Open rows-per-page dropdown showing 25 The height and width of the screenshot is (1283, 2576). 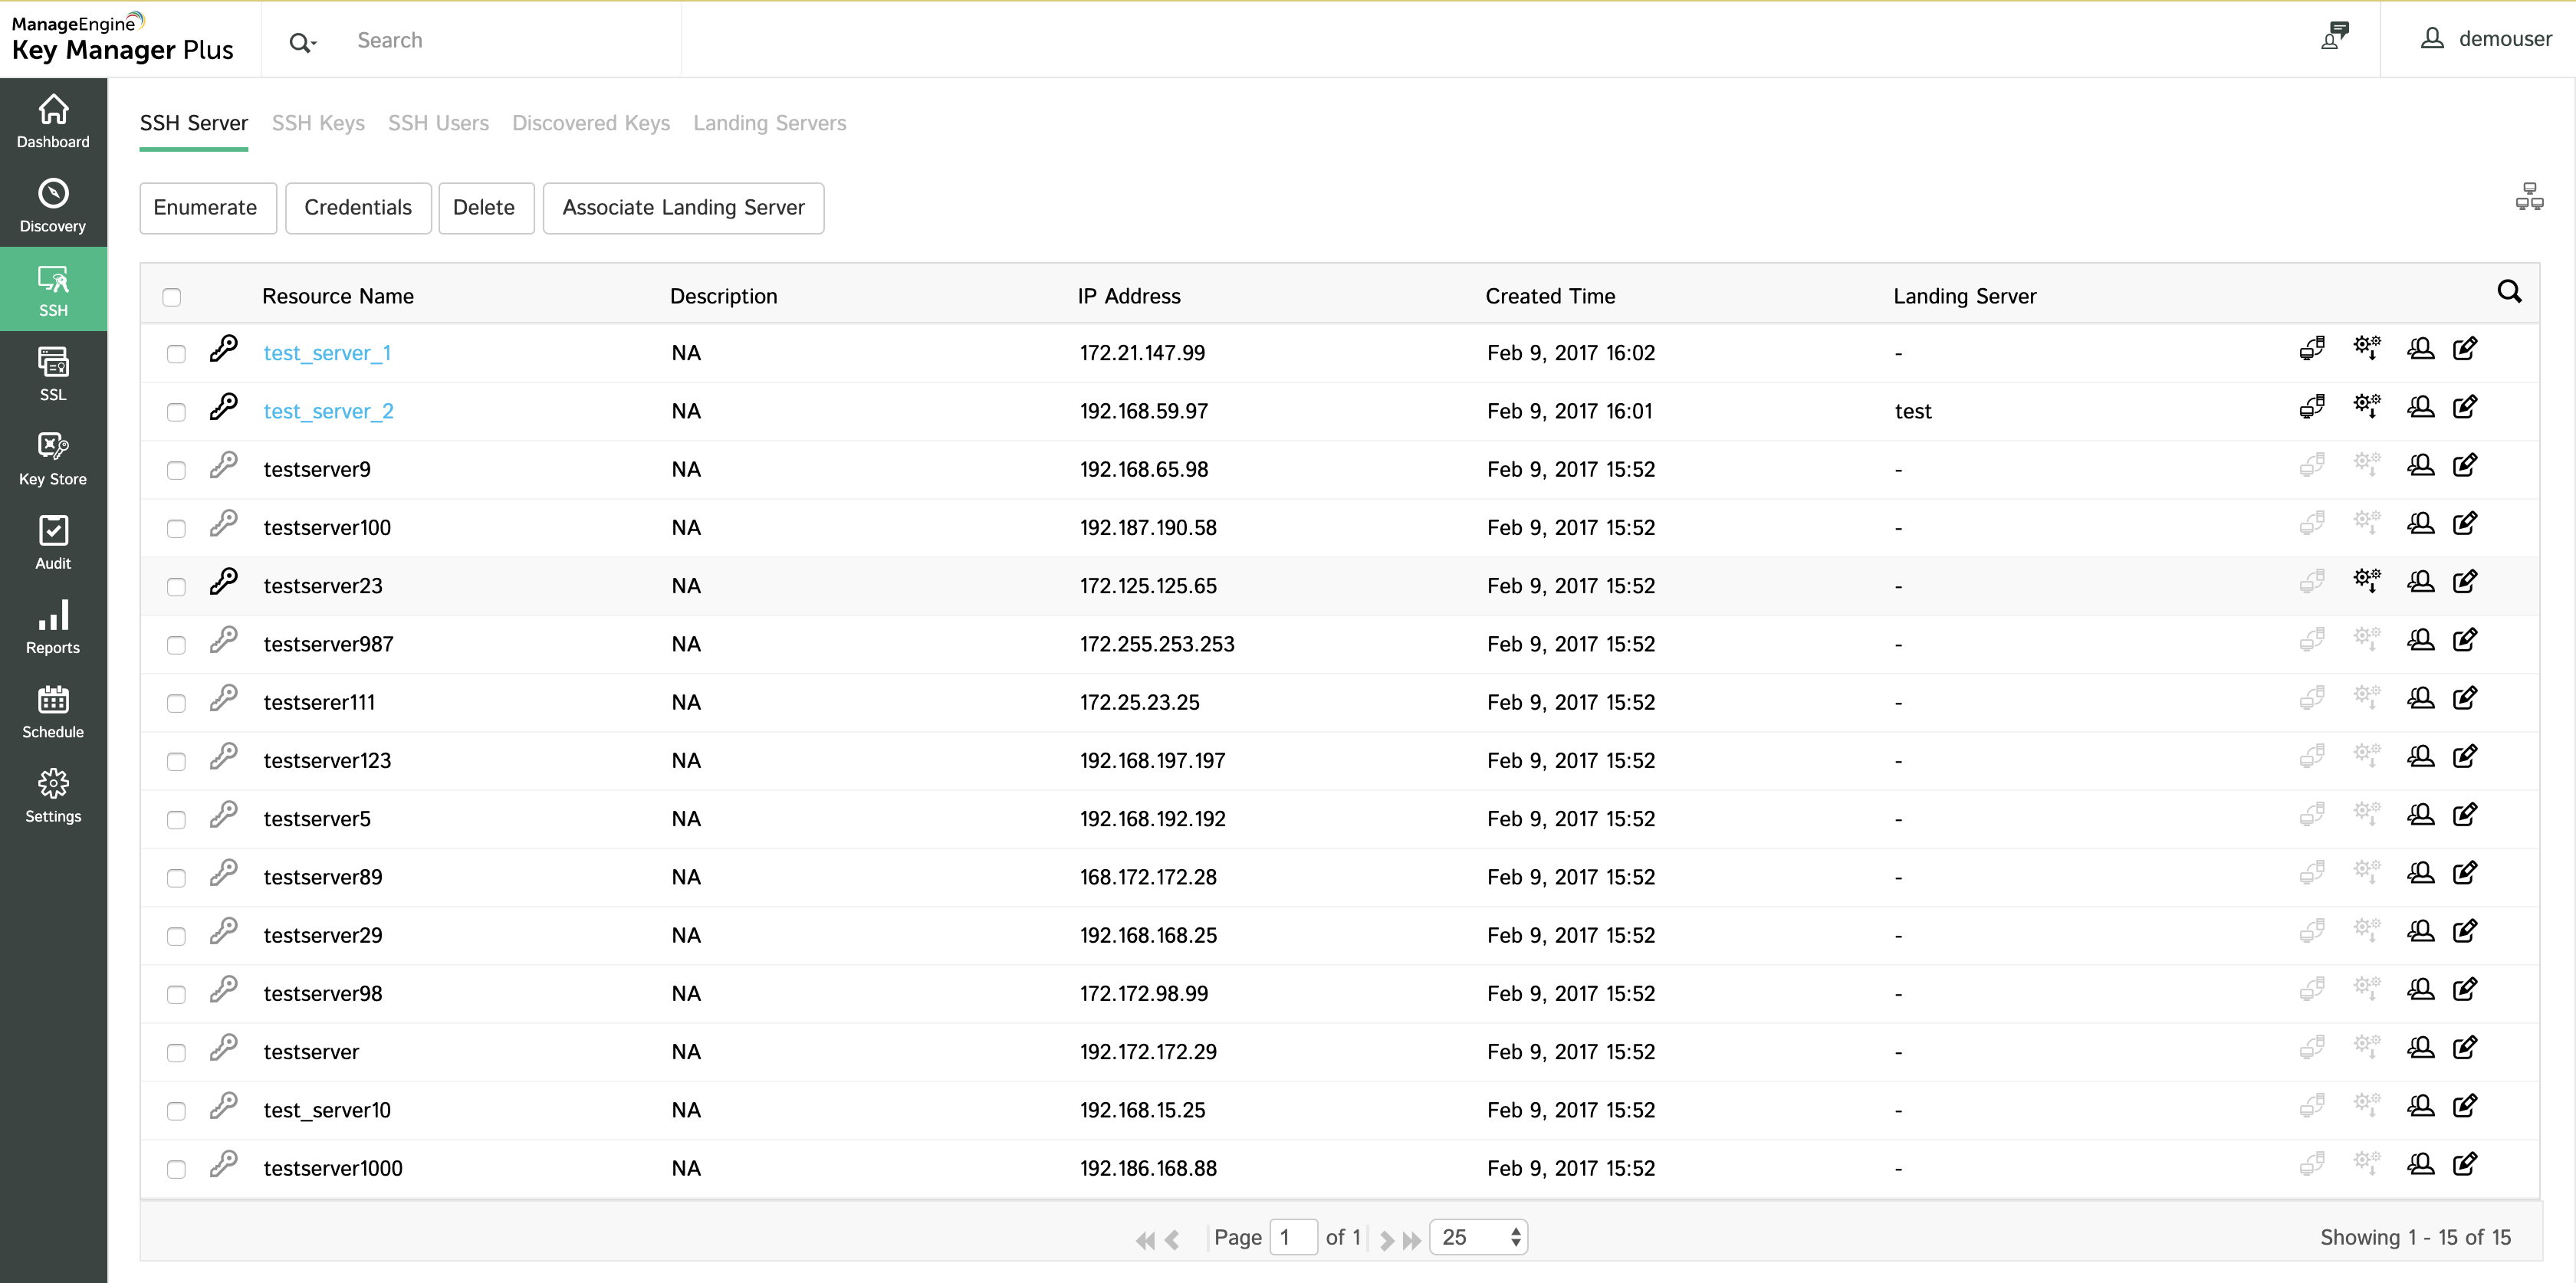pos(1478,1237)
